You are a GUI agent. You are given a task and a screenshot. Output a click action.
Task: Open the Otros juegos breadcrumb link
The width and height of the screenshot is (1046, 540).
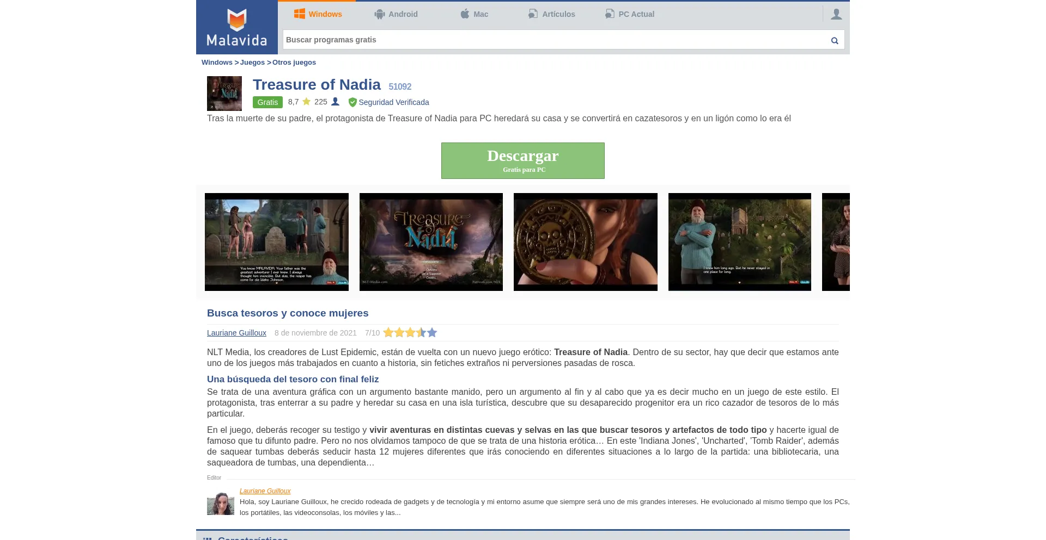tap(294, 63)
